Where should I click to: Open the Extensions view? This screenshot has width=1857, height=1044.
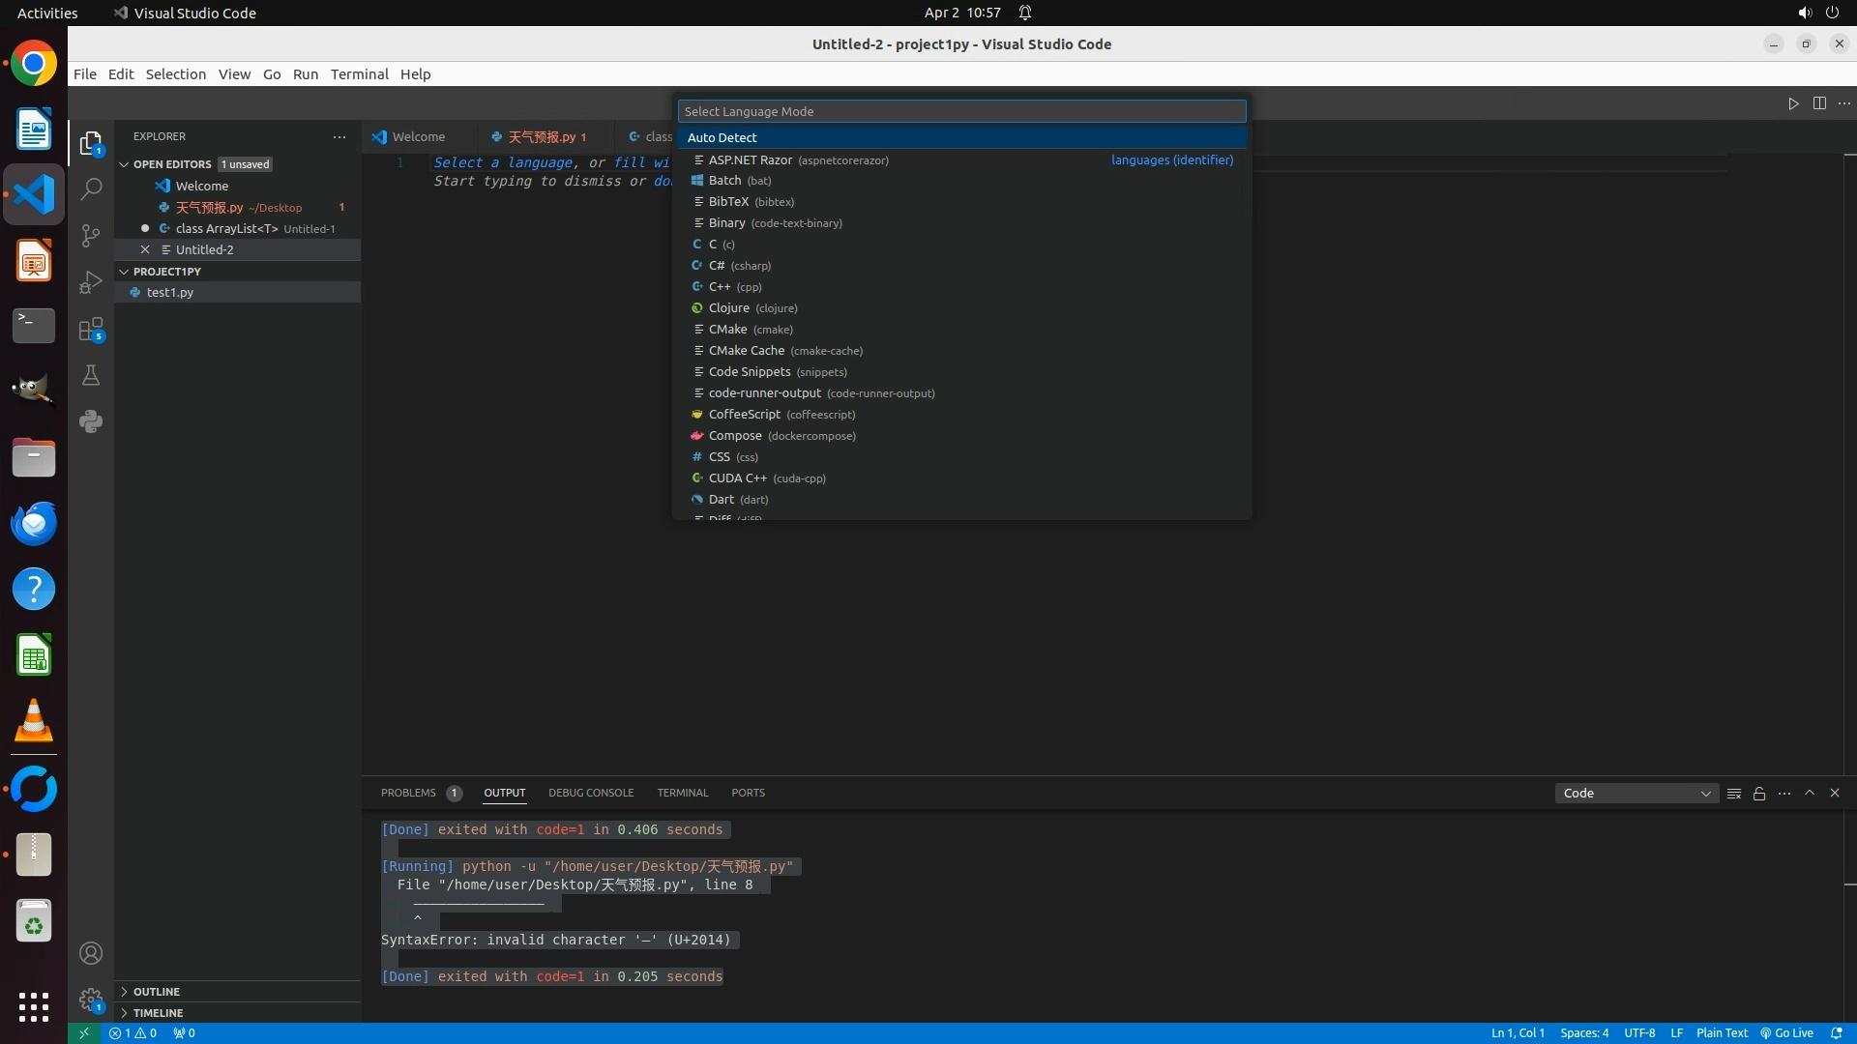pos(91,330)
